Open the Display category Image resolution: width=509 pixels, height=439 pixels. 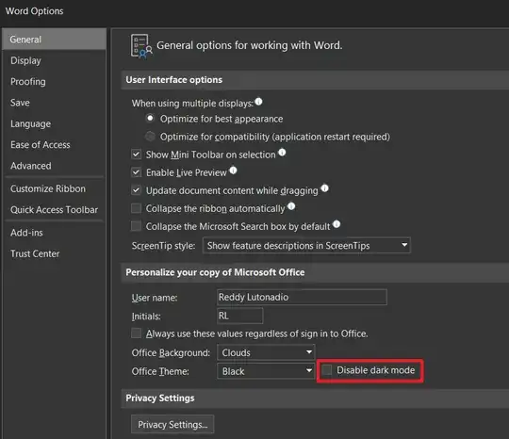pyautogui.click(x=55, y=60)
